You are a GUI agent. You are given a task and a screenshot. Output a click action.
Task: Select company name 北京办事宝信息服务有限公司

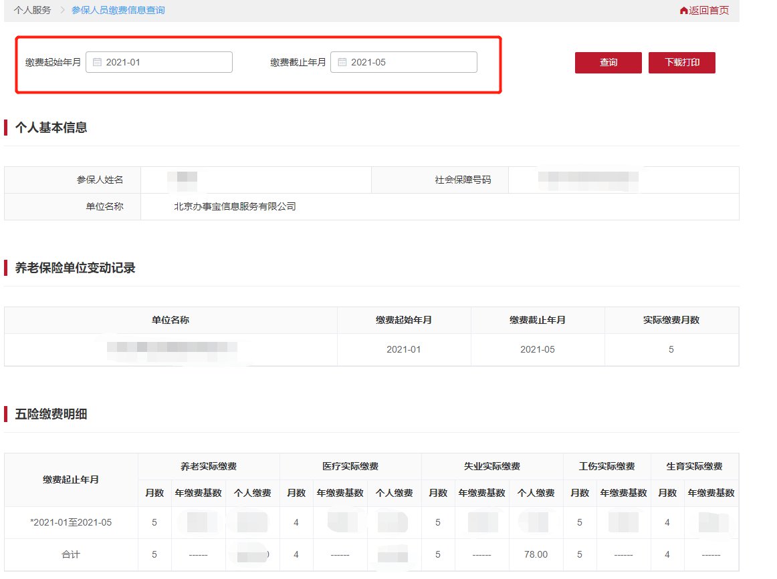click(235, 206)
